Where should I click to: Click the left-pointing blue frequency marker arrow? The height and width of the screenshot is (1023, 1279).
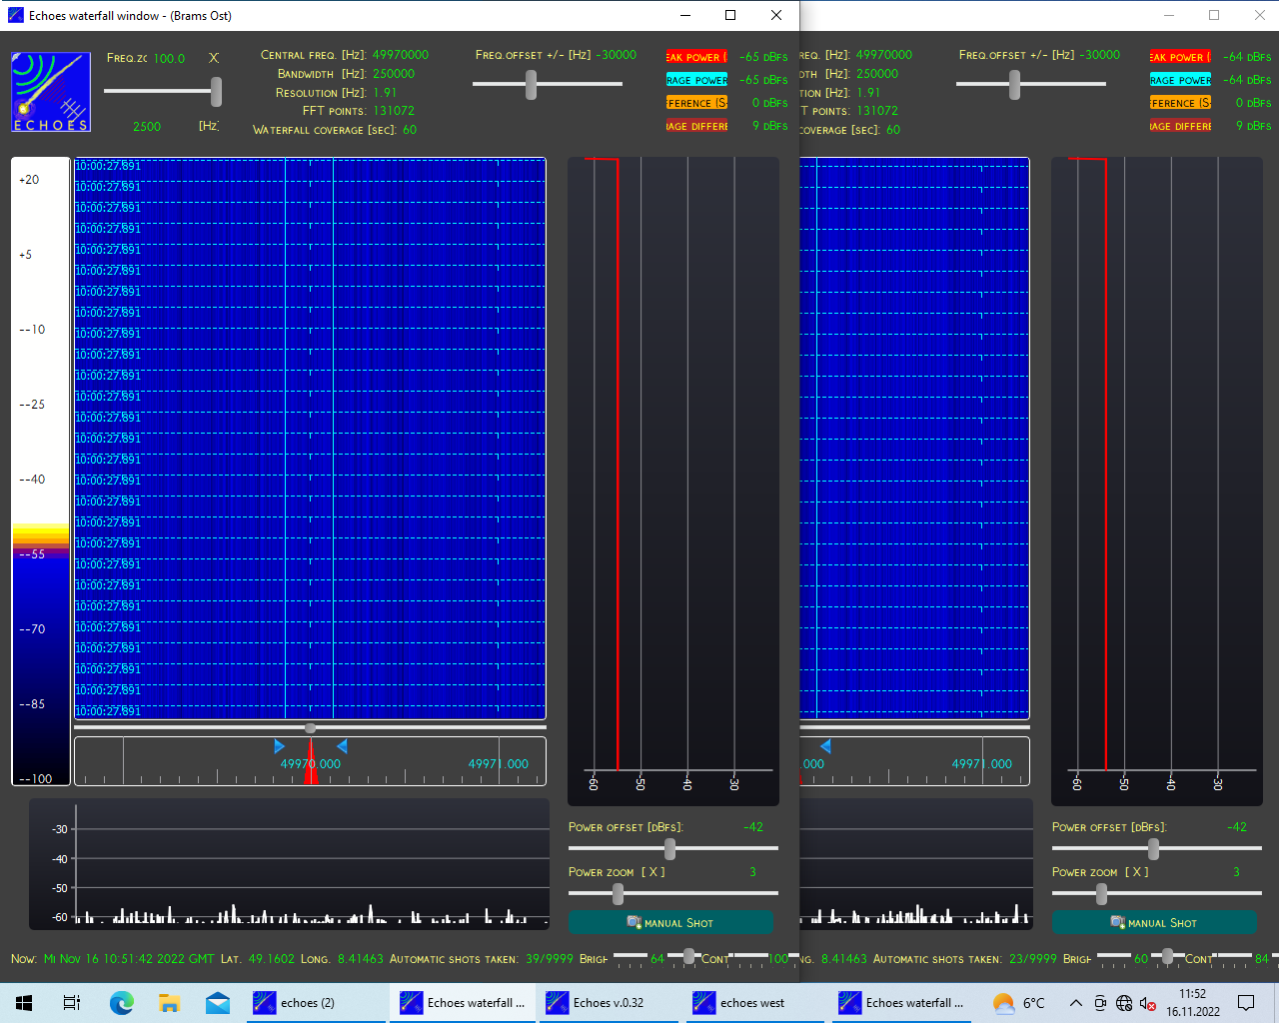342,746
